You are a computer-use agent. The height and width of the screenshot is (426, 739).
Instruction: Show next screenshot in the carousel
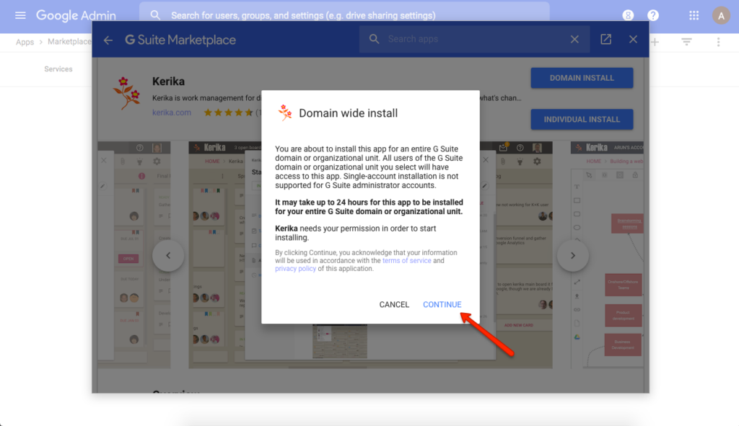(572, 256)
